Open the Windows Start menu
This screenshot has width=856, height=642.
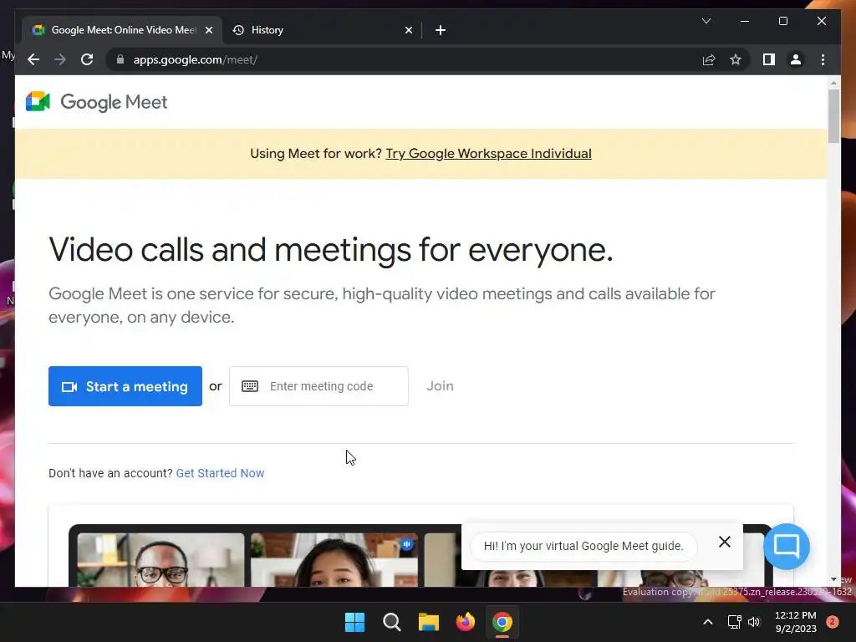[354, 622]
